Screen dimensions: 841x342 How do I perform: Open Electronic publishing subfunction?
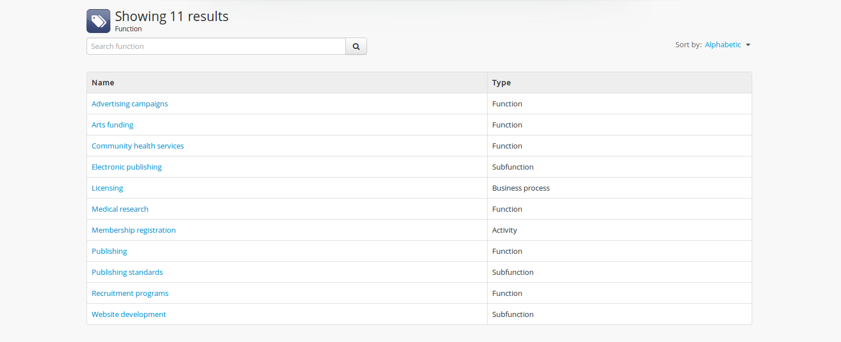coord(127,167)
